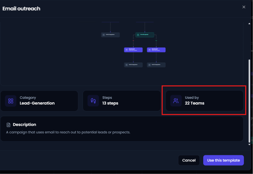Select the 'If email opened' condition node

(x=145, y=35)
